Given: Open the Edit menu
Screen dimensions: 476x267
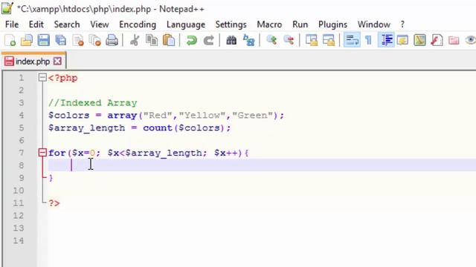Looking at the screenshot, I should (36, 24).
